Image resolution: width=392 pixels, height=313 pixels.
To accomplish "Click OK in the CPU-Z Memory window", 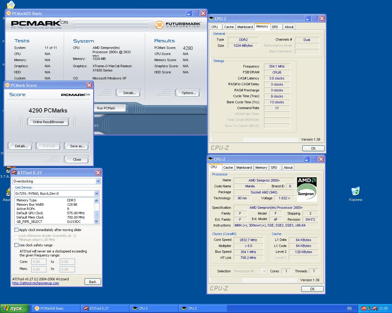I will tap(313, 148).
